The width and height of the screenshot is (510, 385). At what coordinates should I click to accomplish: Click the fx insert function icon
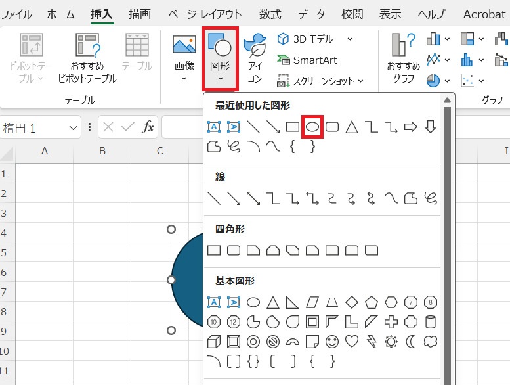pos(148,127)
